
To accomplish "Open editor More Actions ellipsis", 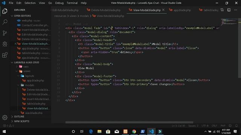I will (236, 10).
